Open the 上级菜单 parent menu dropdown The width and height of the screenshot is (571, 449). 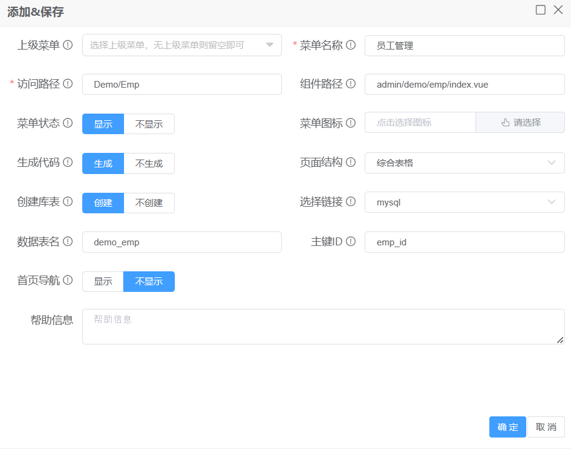click(x=181, y=45)
